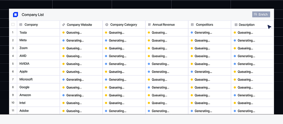Click Zoom's Annual Revenue Queueing cell
Screen dimensions: 283x124
coord(167,48)
